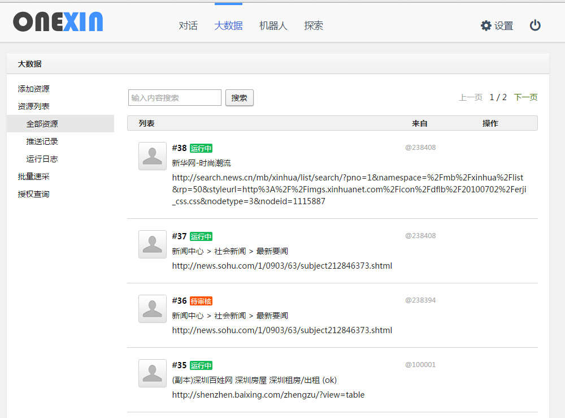Switch to the 对话 tab
The height and width of the screenshot is (418, 565).
(188, 25)
